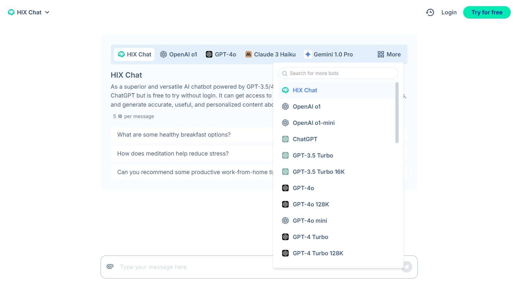Click the GPT-4 Turbo list icon
The width and height of the screenshot is (516, 282).
pos(285,237)
